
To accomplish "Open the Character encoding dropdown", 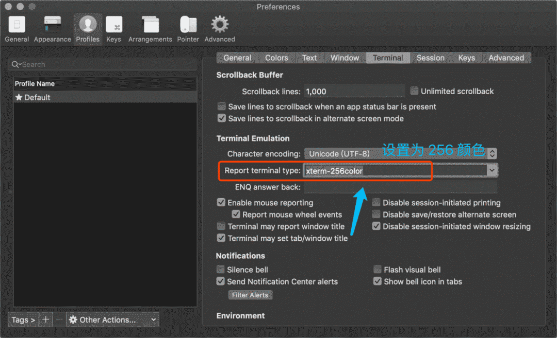I will pyautogui.click(x=401, y=154).
